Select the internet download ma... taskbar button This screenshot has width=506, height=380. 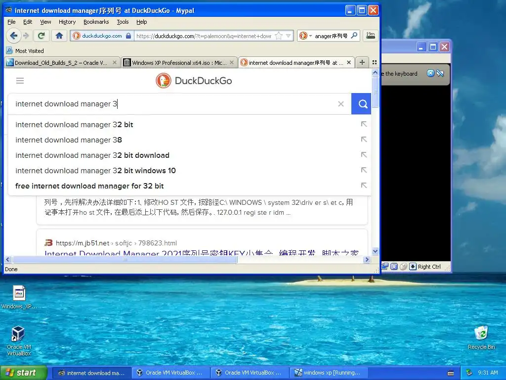91,373
